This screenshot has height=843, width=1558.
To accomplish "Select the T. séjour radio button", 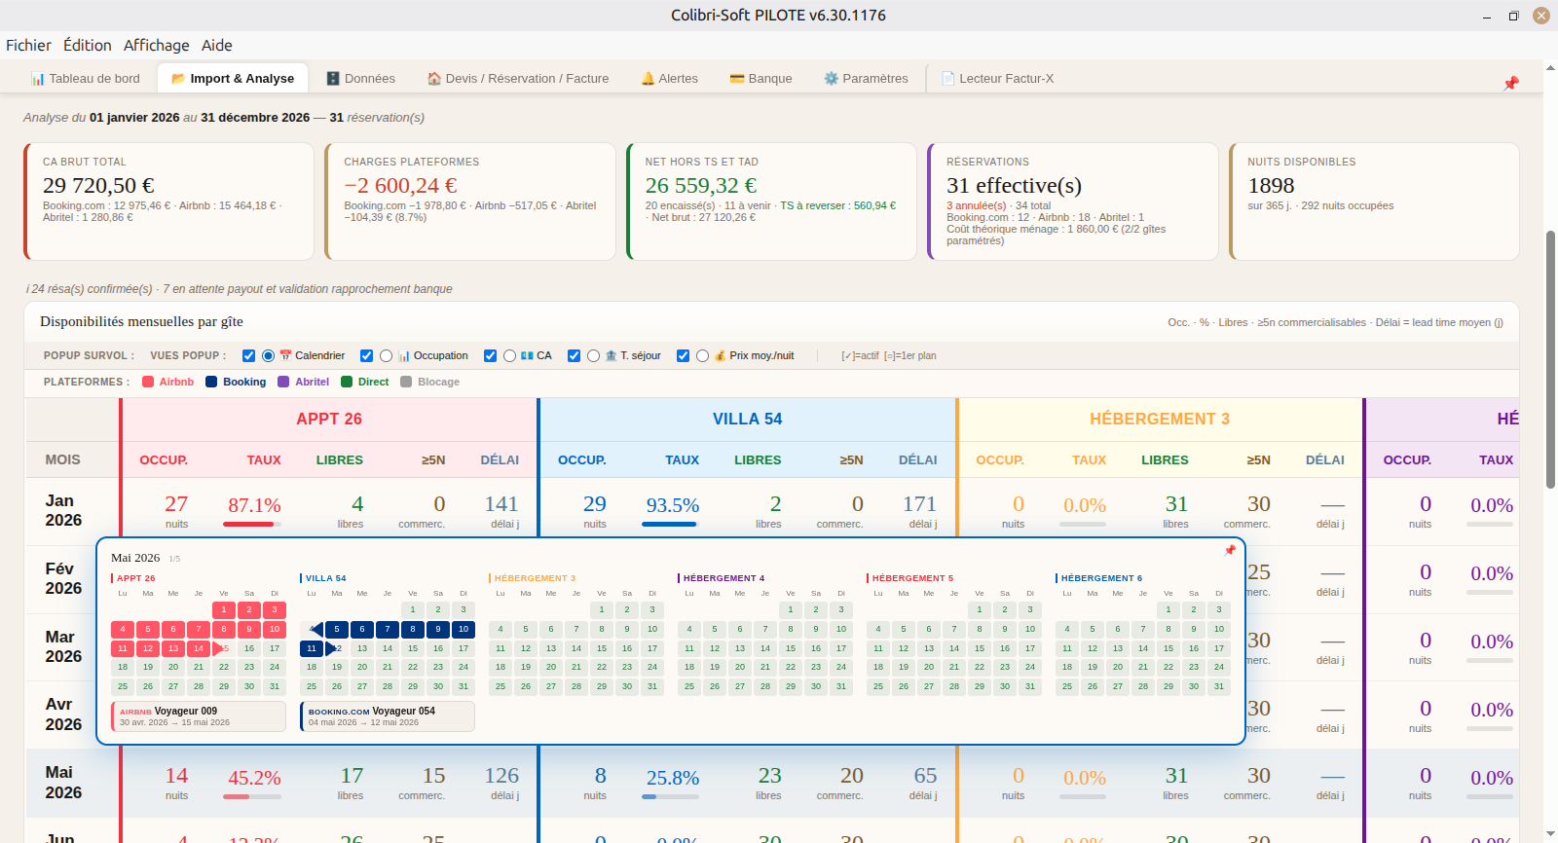I will (x=593, y=356).
